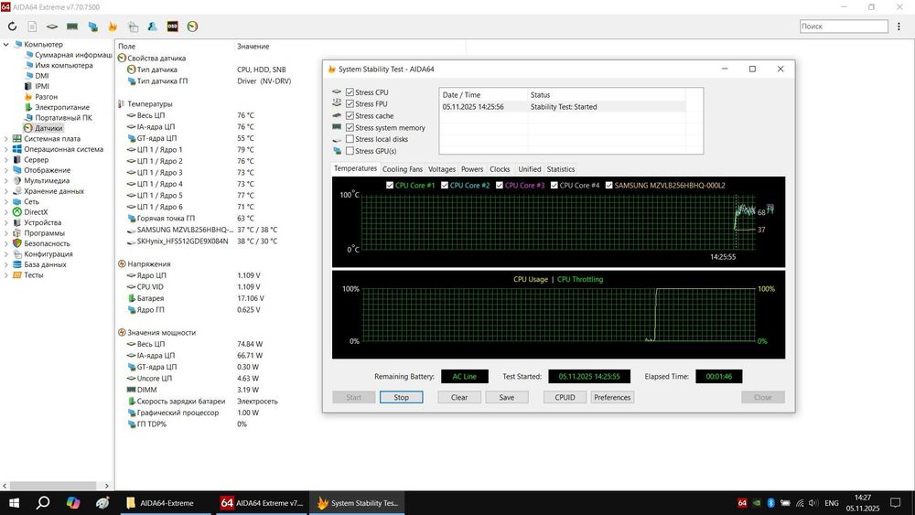Open the SensorPanel gauge toolbar icon
The image size is (915, 515).
point(192,27)
